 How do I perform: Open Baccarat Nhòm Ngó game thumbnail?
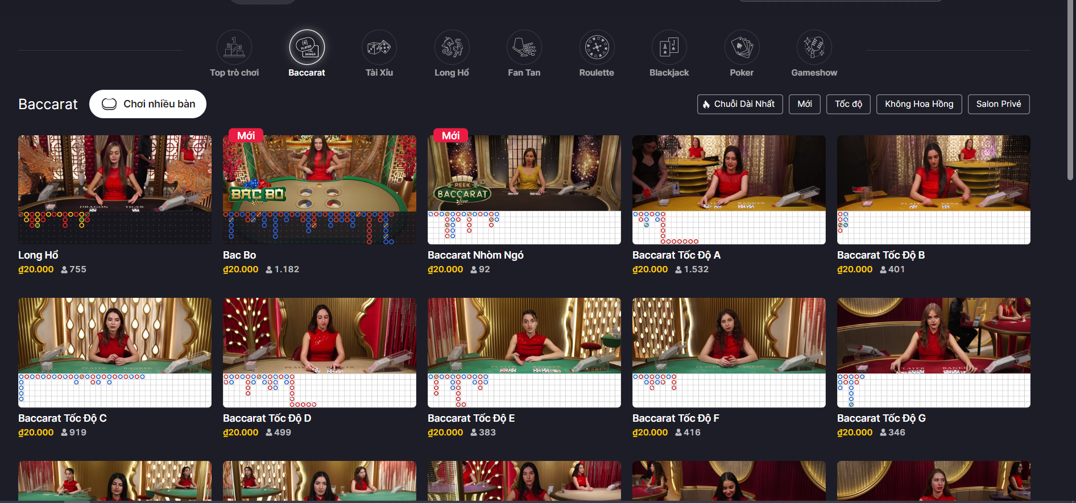pyautogui.click(x=524, y=190)
